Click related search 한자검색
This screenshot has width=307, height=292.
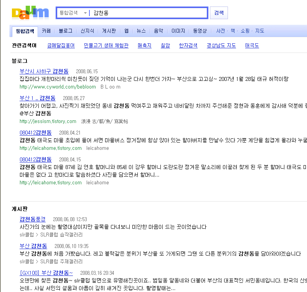click(x=188, y=46)
